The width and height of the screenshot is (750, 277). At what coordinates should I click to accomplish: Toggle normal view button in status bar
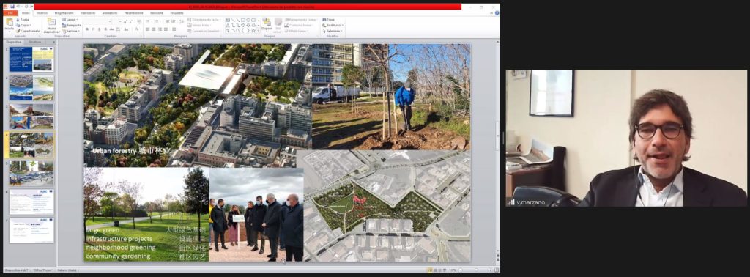pos(429,270)
